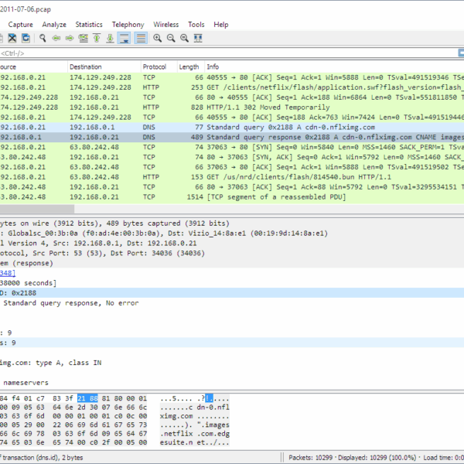Select the type A, class IN query row
The height and width of the screenshot is (464, 464).
click(x=232, y=363)
